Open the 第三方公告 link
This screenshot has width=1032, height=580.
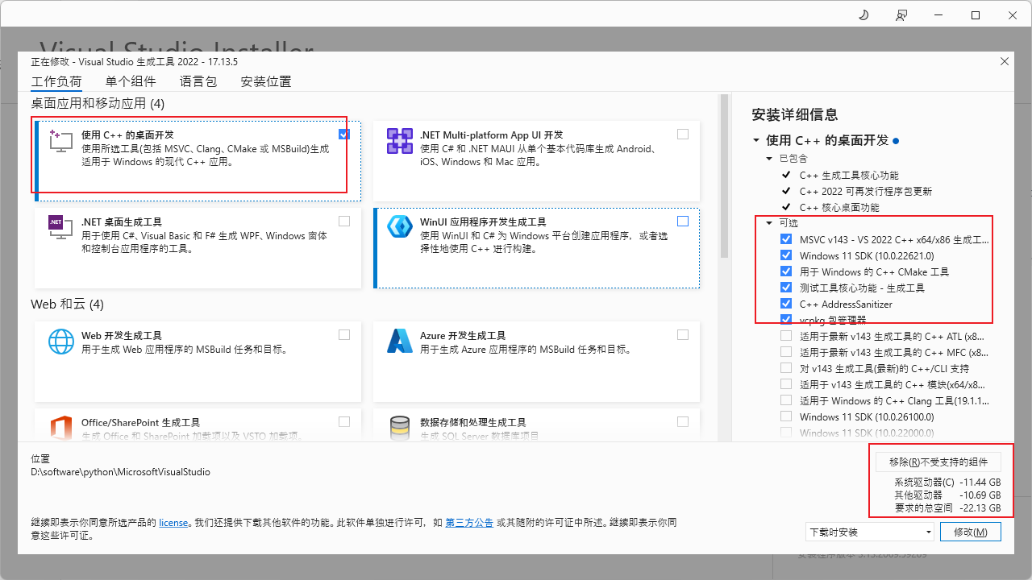pyautogui.click(x=469, y=523)
